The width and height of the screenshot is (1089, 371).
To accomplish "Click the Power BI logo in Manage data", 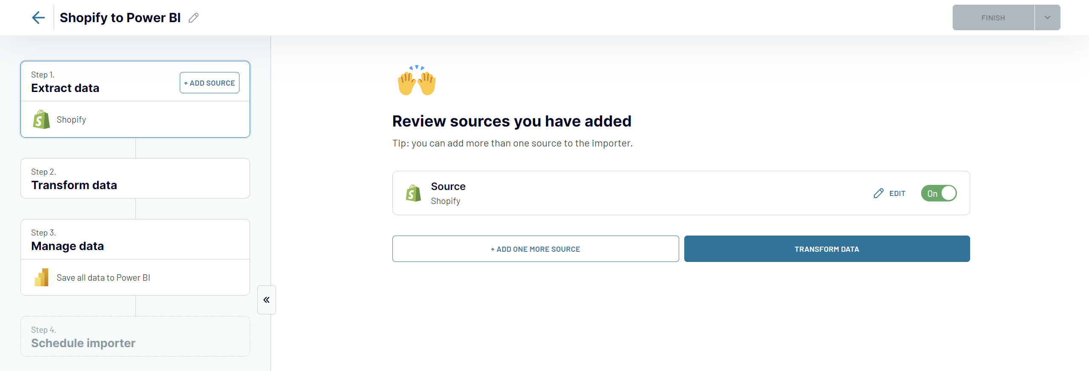I will pos(41,277).
